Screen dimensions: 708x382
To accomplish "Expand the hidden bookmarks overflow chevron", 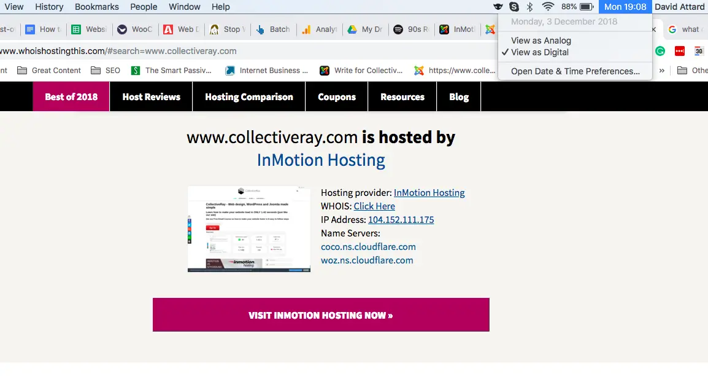I will pyautogui.click(x=661, y=71).
